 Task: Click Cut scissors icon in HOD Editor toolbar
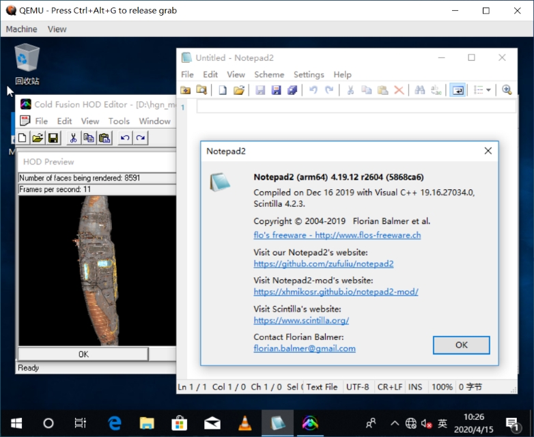[73, 138]
